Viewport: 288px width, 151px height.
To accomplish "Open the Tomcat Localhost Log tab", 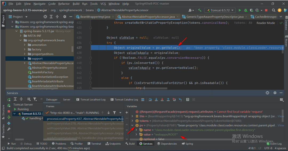I will (x=91, y=100).
